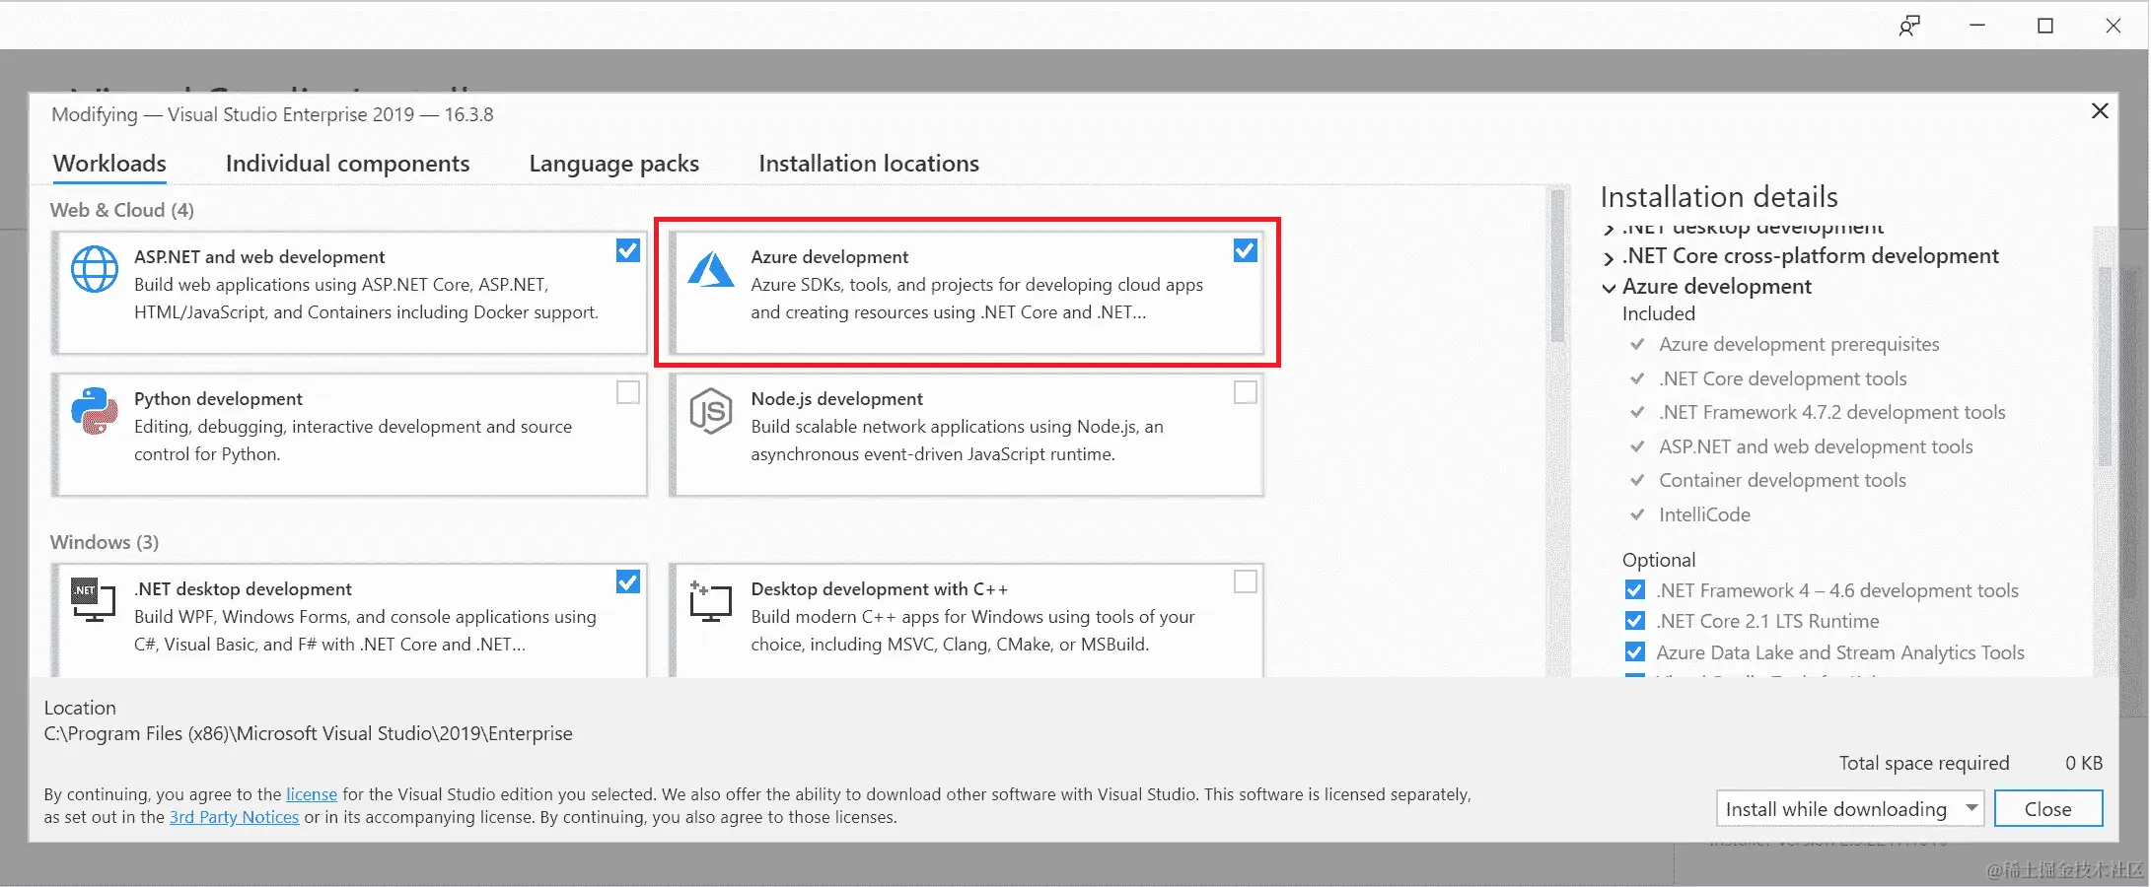
Task: Click the Windows (3) heading
Action: click(x=105, y=542)
